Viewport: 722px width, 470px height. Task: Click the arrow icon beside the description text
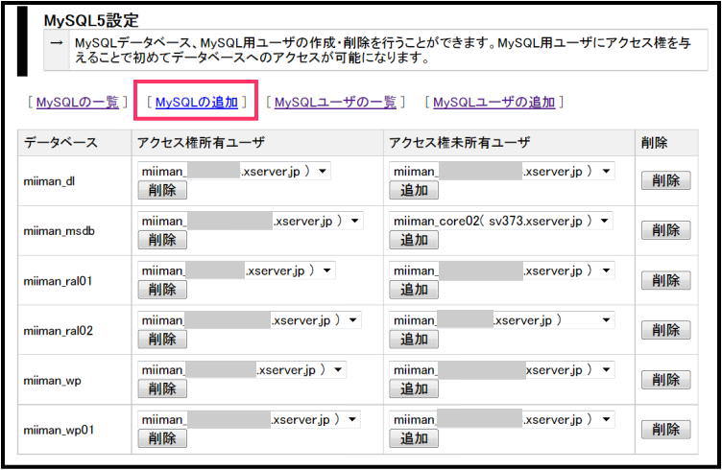coord(57,43)
